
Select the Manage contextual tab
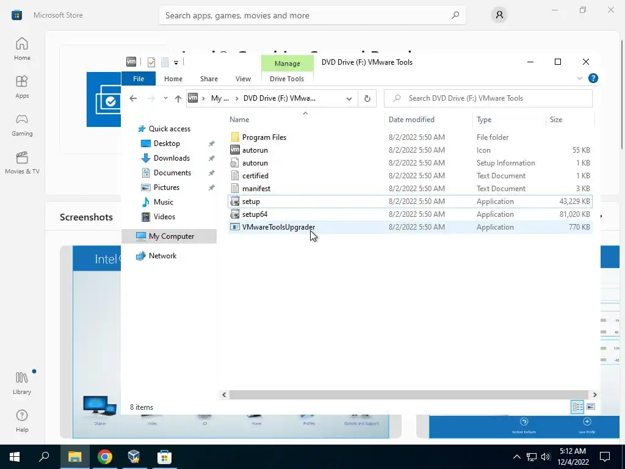tap(287, 64)
